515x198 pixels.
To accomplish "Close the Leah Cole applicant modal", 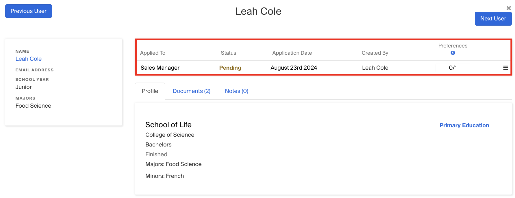I will tap(509, 8).
